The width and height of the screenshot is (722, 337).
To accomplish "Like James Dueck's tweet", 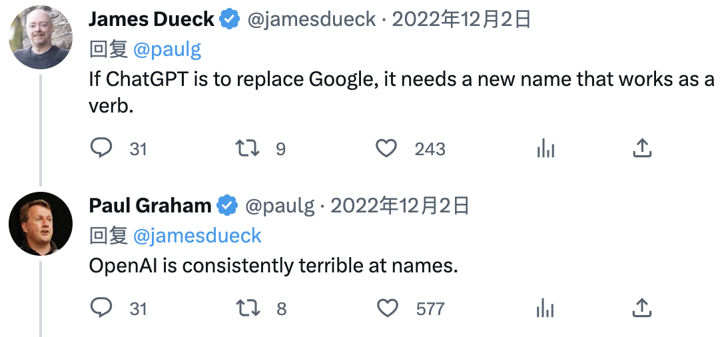I will tap(386, 149).
